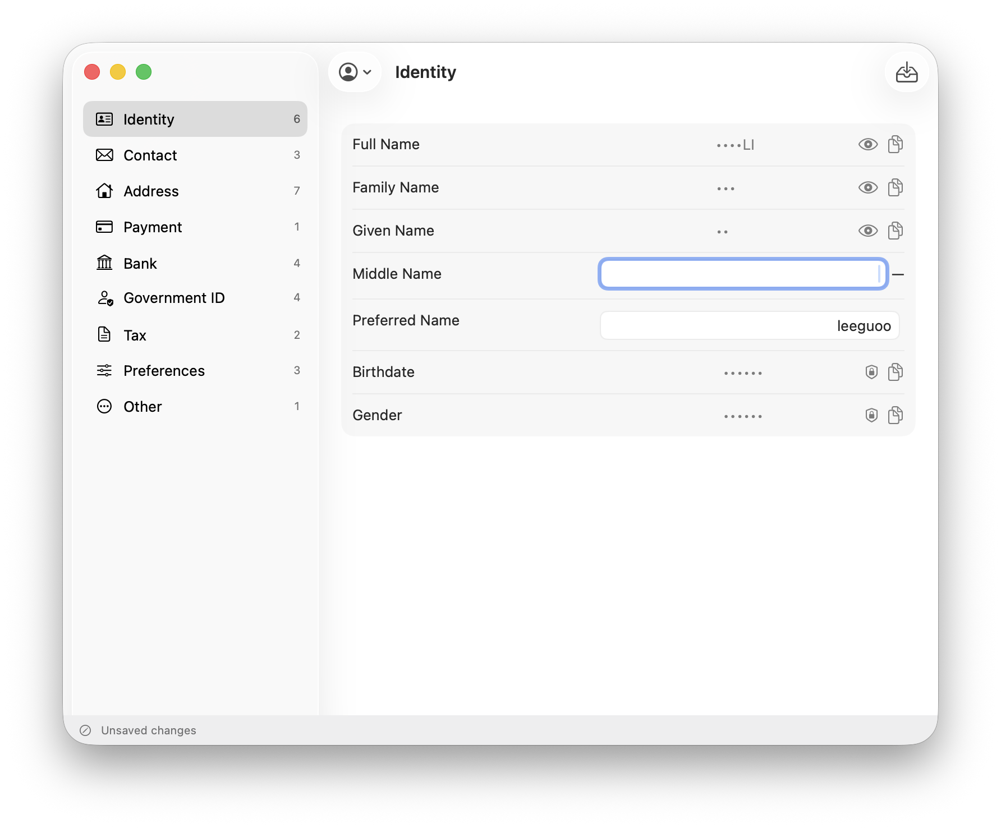
Task: Click the masked Full Name value
Action: click(x=736, y=145)
